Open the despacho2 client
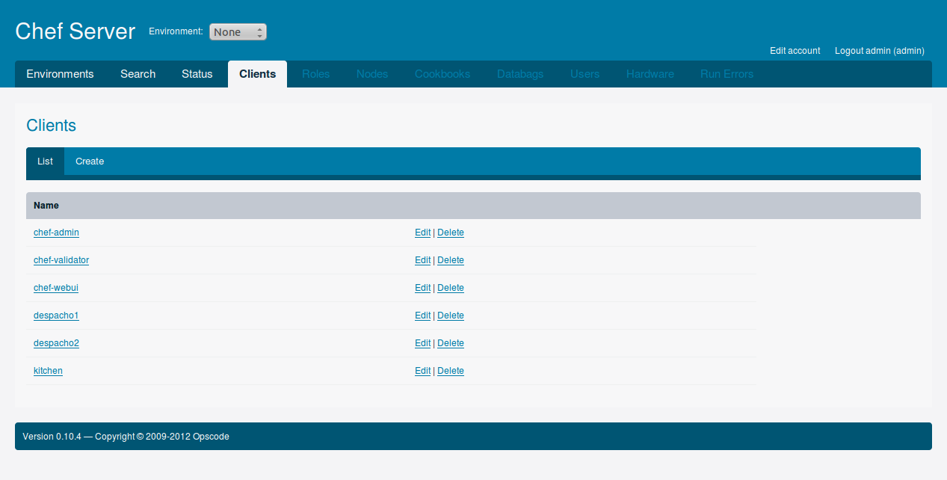Screen dimensions: 947x480 tap(56, 343)
